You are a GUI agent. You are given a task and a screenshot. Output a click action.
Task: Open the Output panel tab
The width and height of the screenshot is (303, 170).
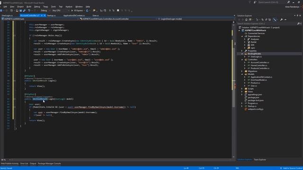point(33,164)
